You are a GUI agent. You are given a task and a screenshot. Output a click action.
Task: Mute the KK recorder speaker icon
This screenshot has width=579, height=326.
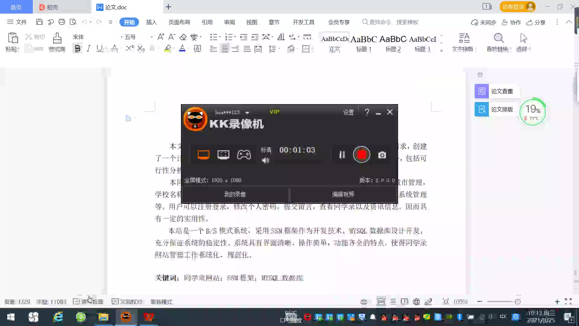point(265,160)
